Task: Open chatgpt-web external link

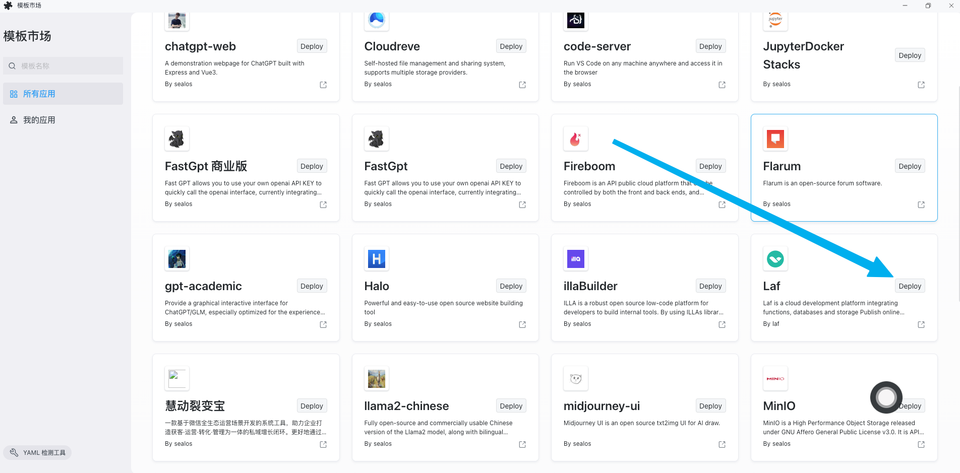Action: tap(323, 85)
